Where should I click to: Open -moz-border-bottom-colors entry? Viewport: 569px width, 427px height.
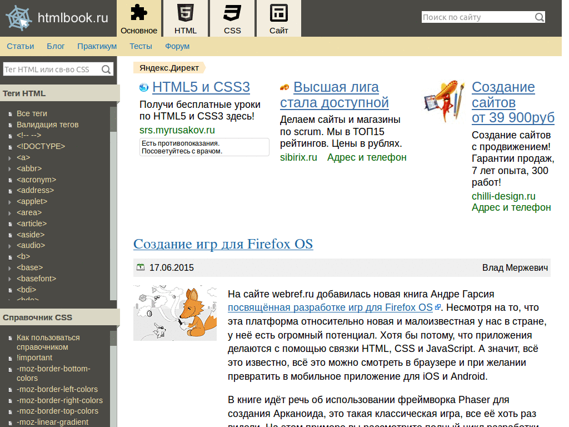point(53,373)
